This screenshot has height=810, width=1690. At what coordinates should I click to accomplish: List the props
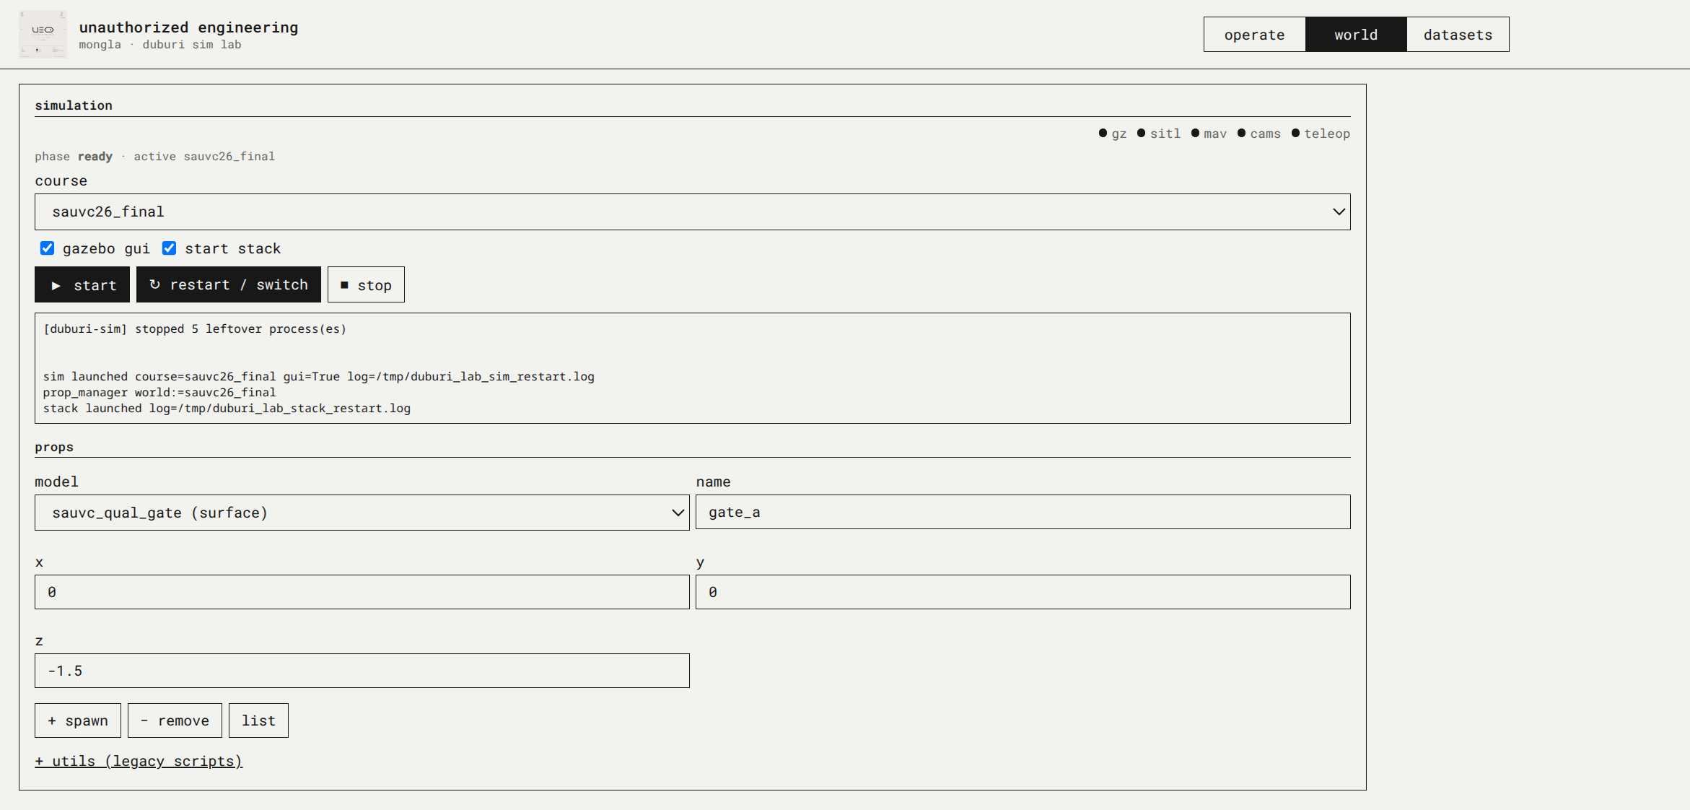click(258, 720)
